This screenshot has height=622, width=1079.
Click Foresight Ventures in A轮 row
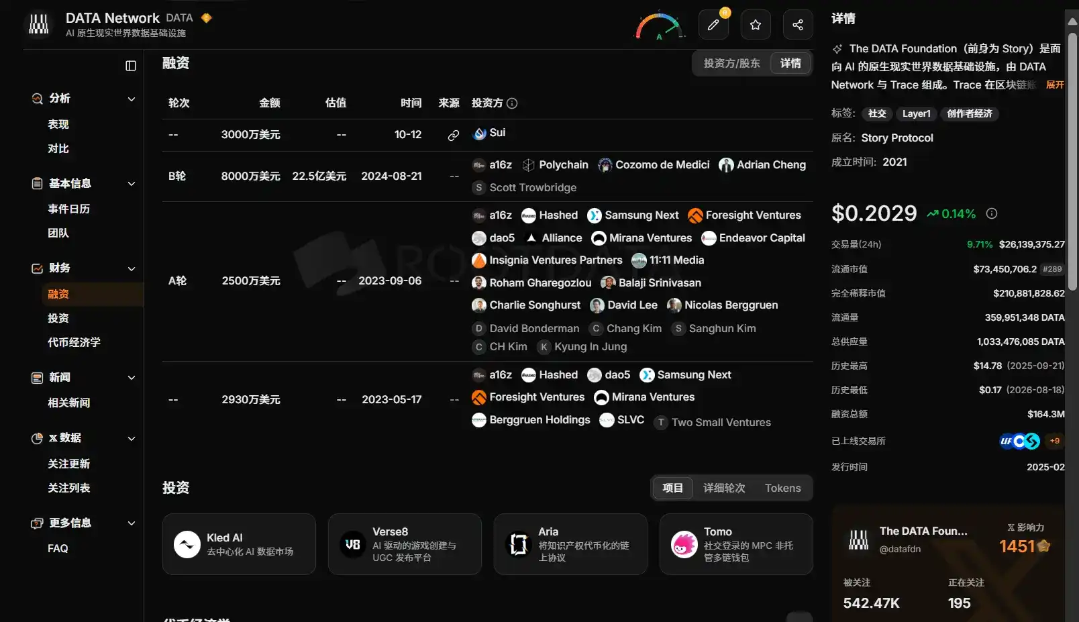[744, 215]
